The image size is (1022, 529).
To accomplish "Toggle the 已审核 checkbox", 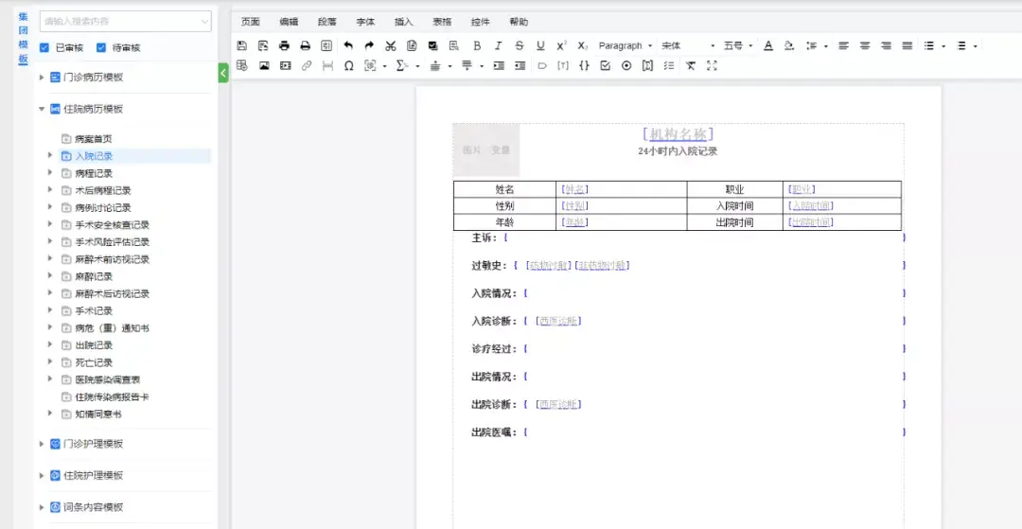I will [x=44, y=47].
